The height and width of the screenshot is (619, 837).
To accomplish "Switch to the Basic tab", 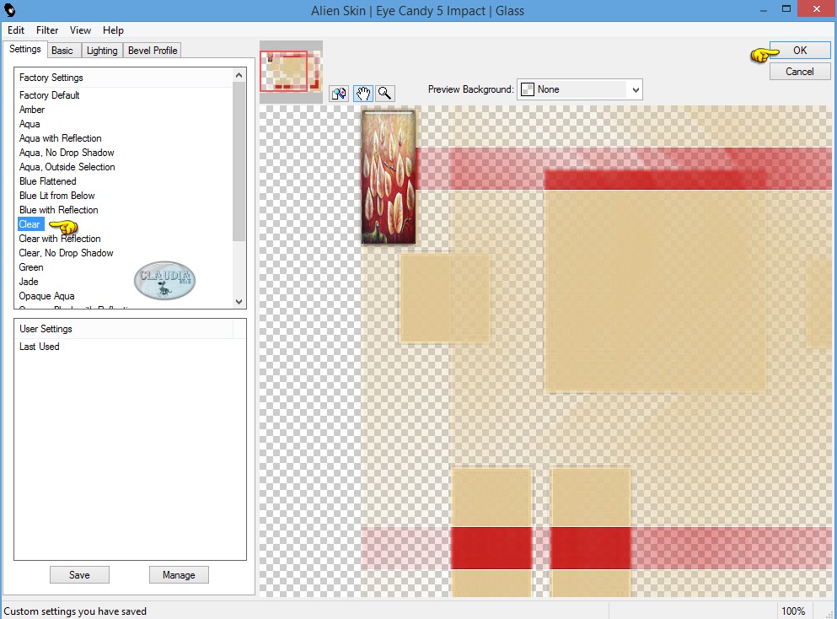I will (x=62, y=51).
